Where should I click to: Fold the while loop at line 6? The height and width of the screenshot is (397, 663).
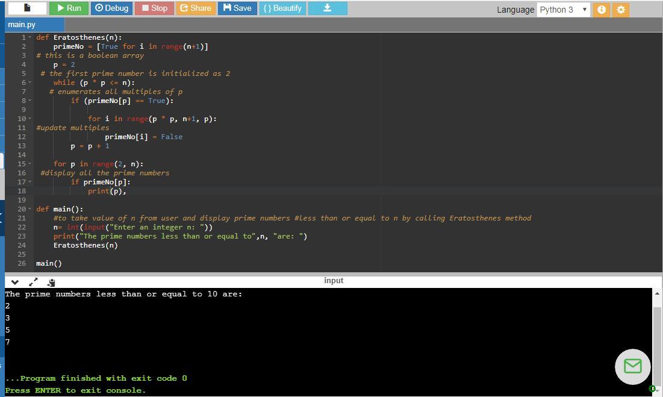click(30, 83)
